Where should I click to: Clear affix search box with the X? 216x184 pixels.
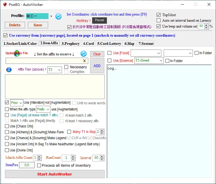pos(84,61)
